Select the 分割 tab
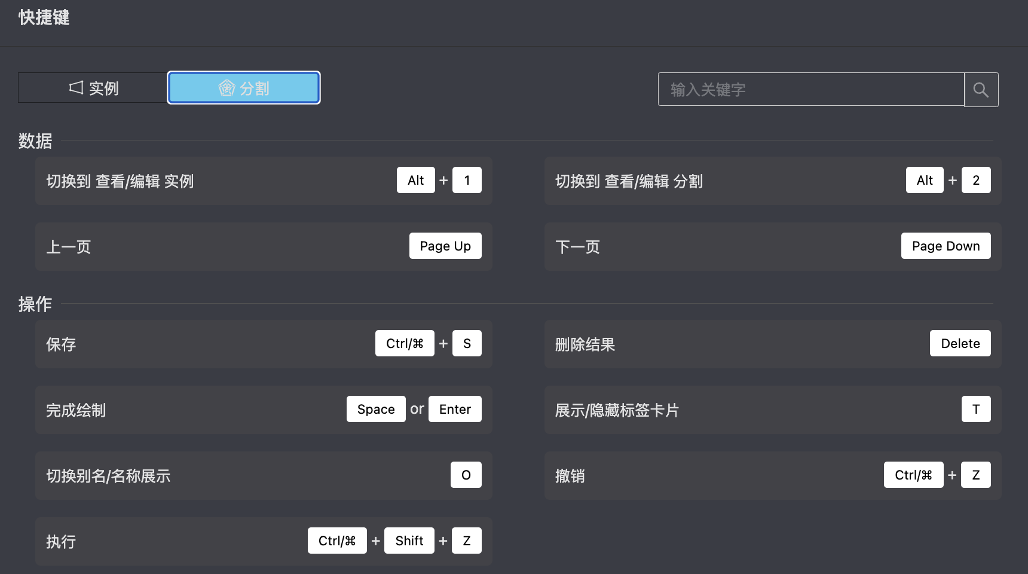 coord(244,88)
